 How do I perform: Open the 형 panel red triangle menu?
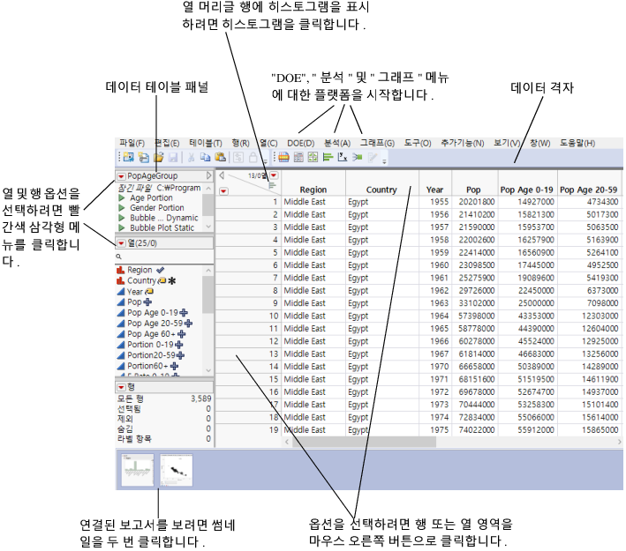pyautogui.click(x=121, y=387)
